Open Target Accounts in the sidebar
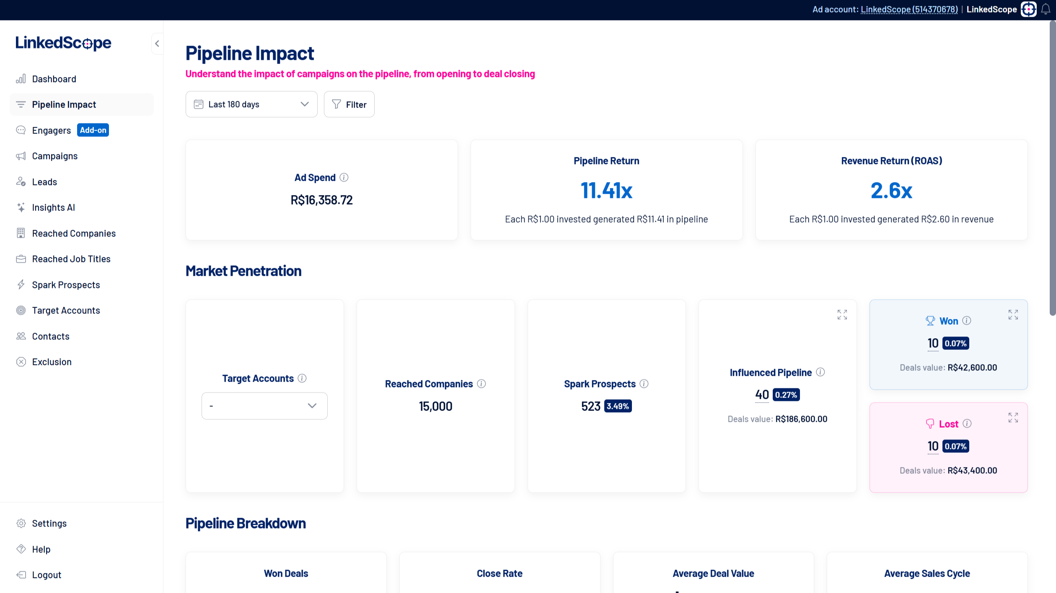1056x593 pixels. [81, 310]
